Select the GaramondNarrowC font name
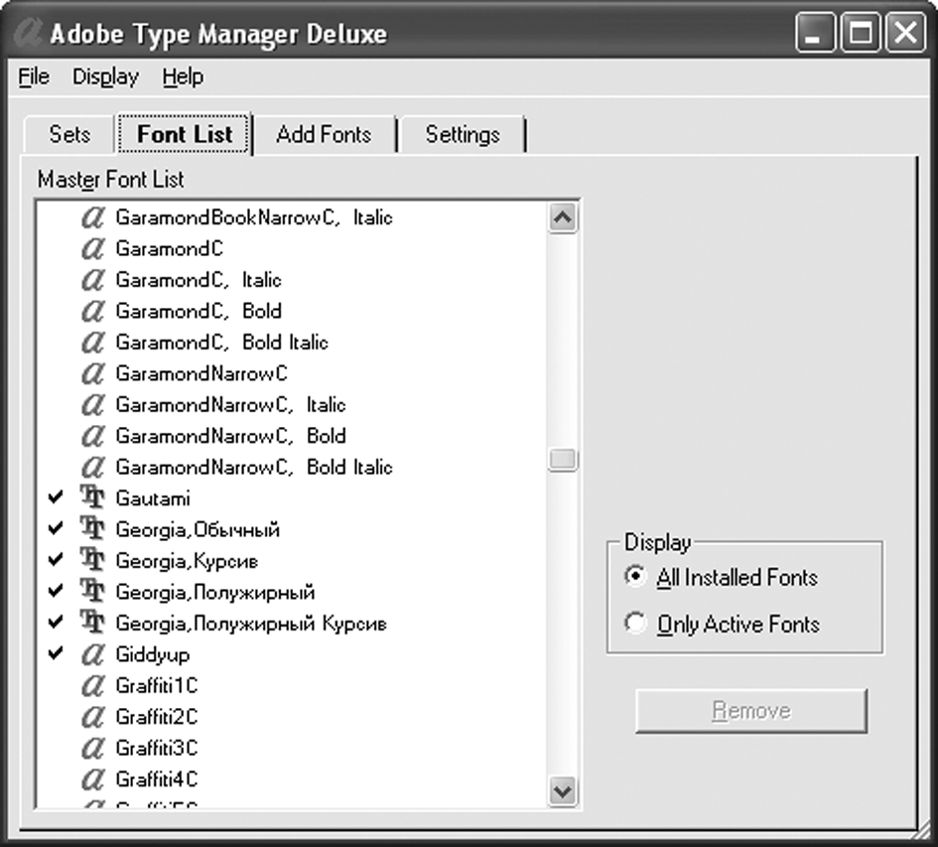 pyautogui.click(x=201, y=373)
